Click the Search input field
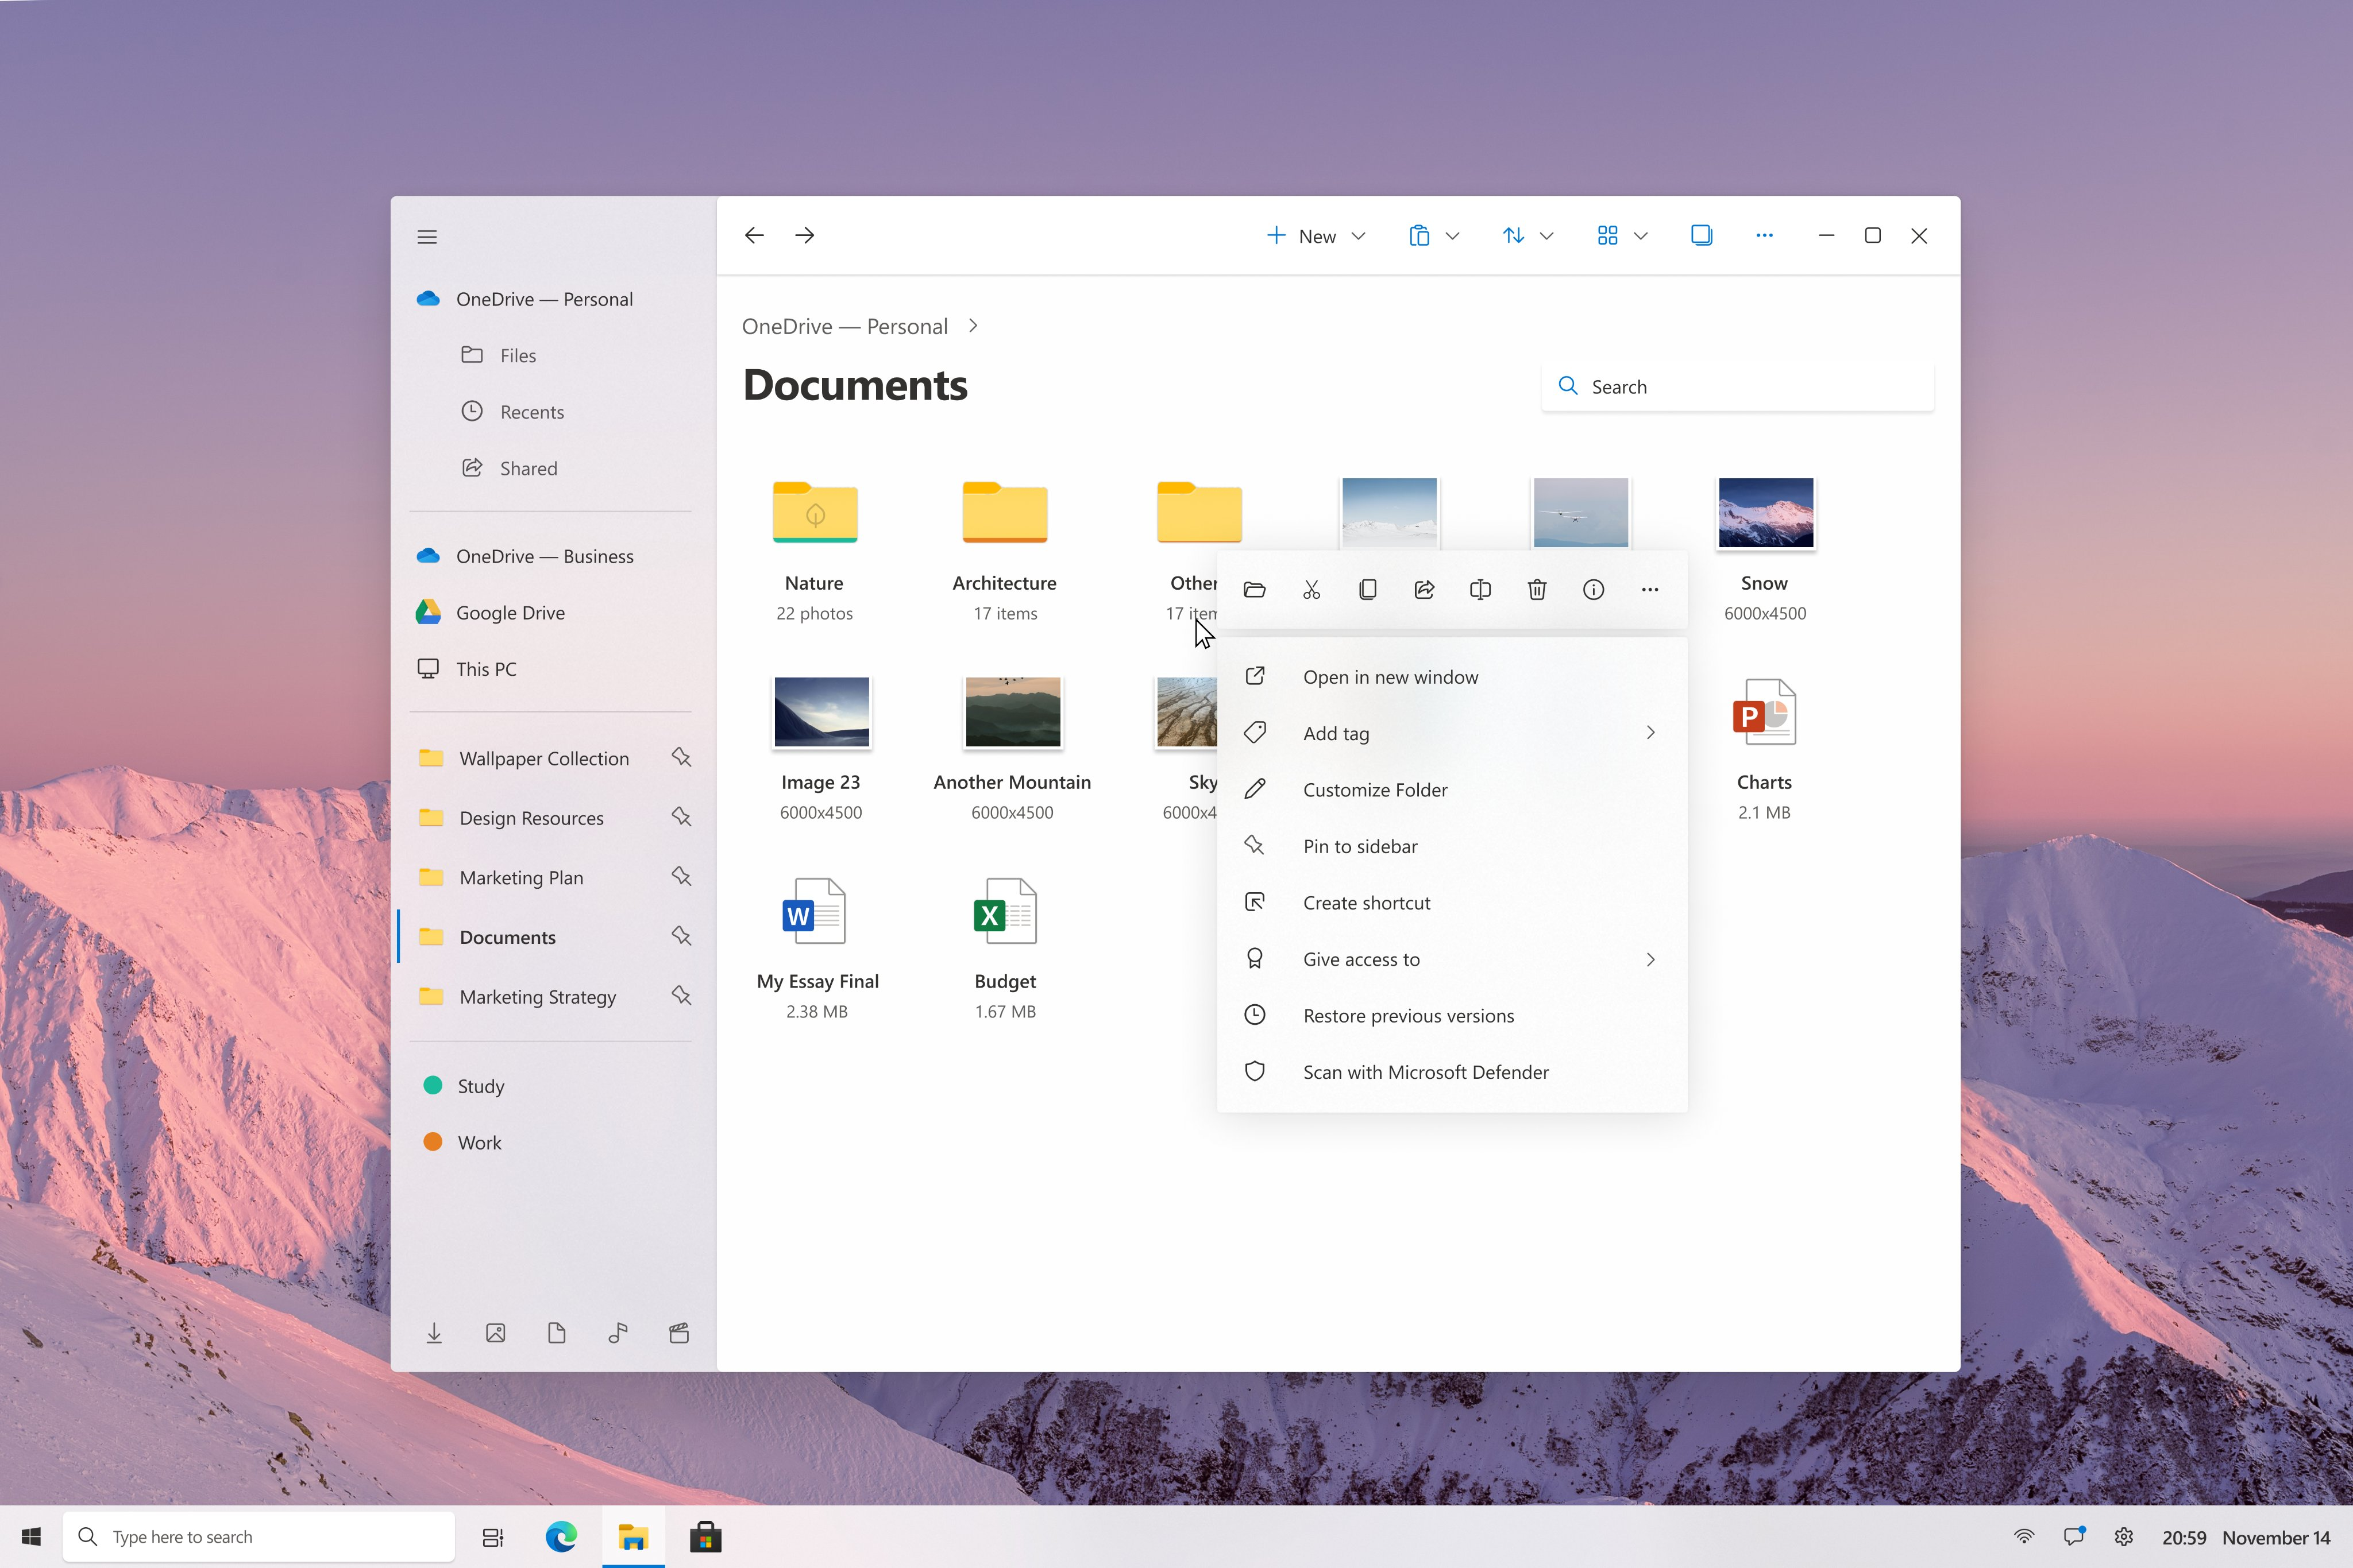Screen dimensions: 2353x1568 point(1733,385)
